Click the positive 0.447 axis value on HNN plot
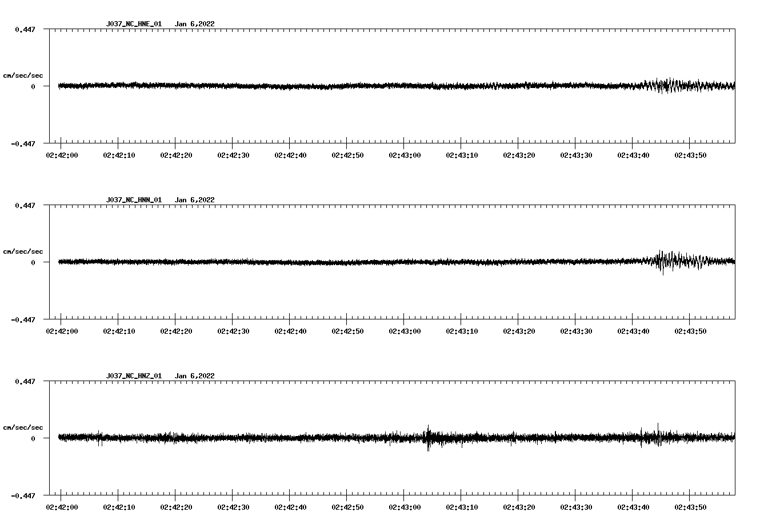Screen dimensions: 776x528 point(25,205)
